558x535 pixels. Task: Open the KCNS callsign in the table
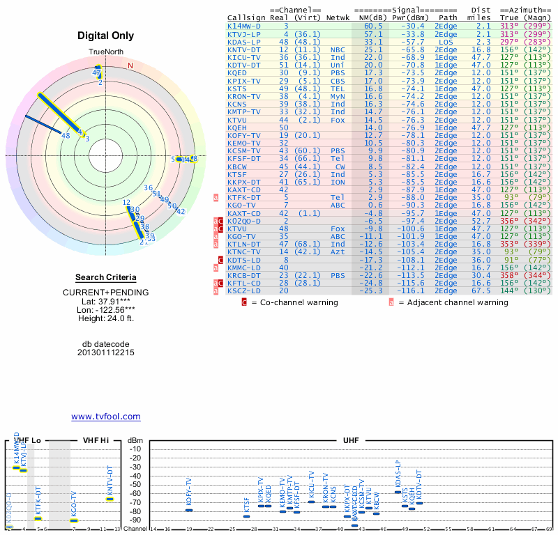click(x=237, y=104)
